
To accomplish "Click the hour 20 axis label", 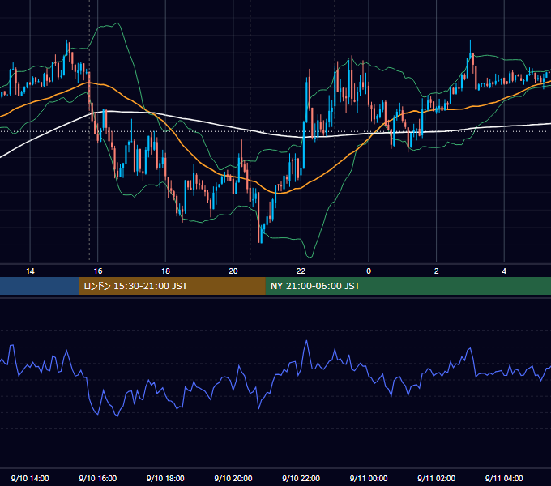I will click(233, 271).
